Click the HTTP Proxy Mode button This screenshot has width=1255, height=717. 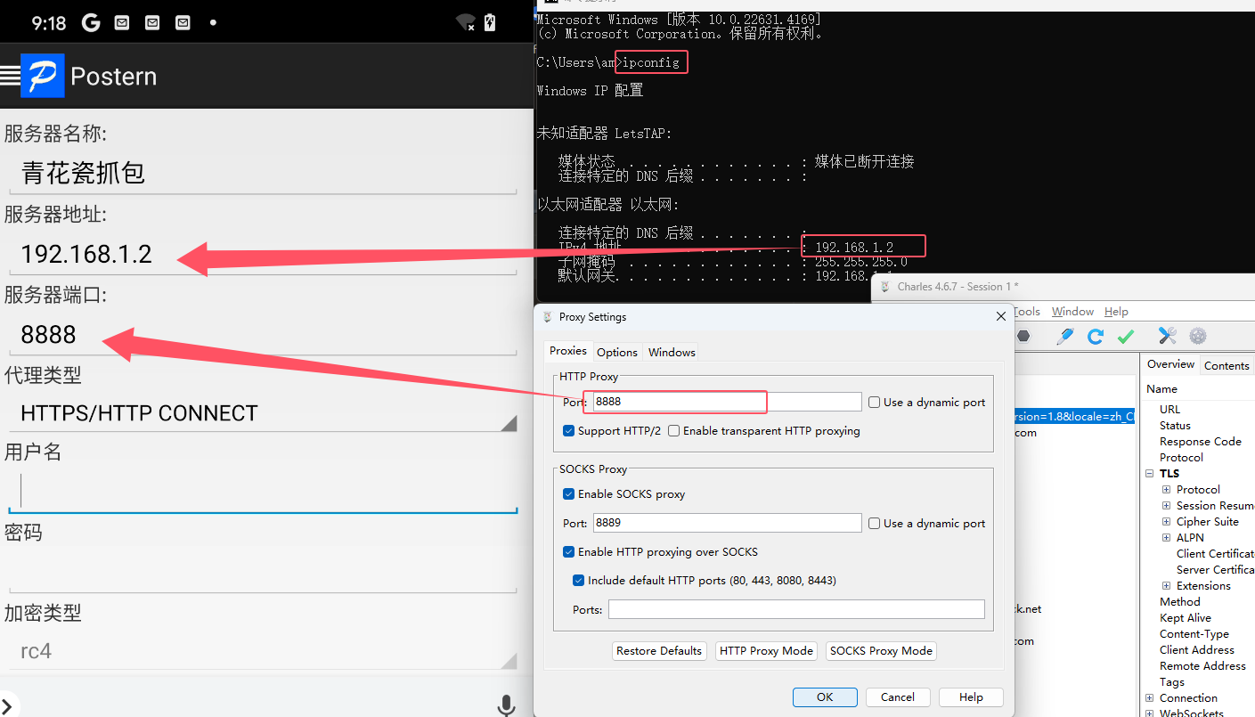click(766, 651)
